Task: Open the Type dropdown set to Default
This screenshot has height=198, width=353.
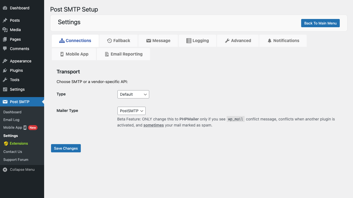Action: [x=133, y=94]
